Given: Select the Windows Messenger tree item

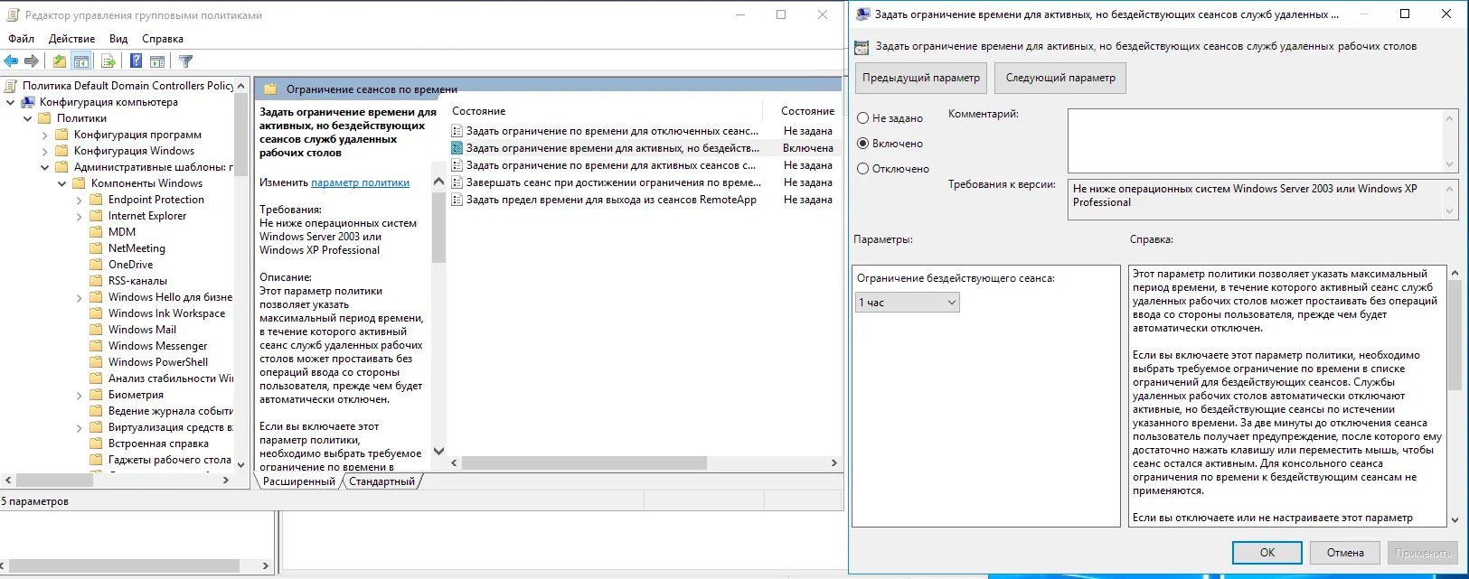Looking at the screenshot, I should point(157,346).
